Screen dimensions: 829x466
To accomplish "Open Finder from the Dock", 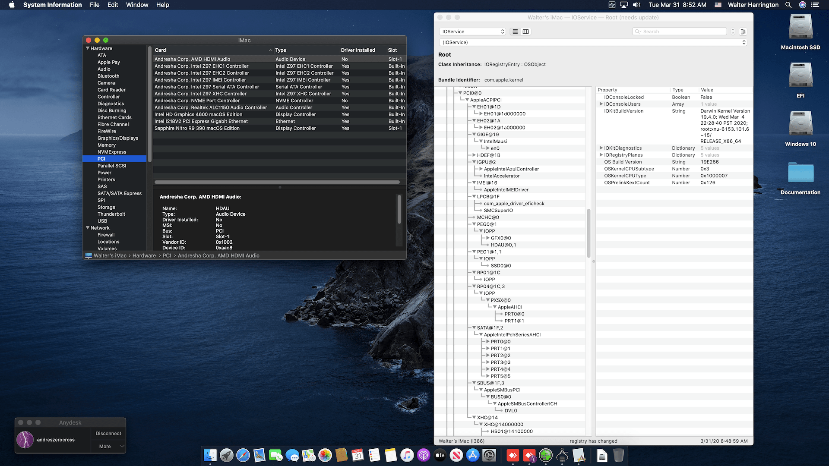I will click(x=210, y=455).
